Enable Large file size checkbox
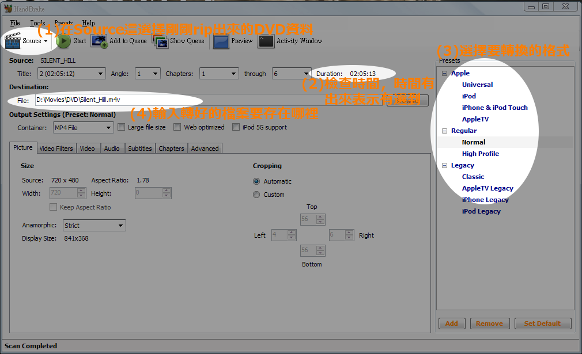This screenshot has height=354, width=582. tap(121, 127)
